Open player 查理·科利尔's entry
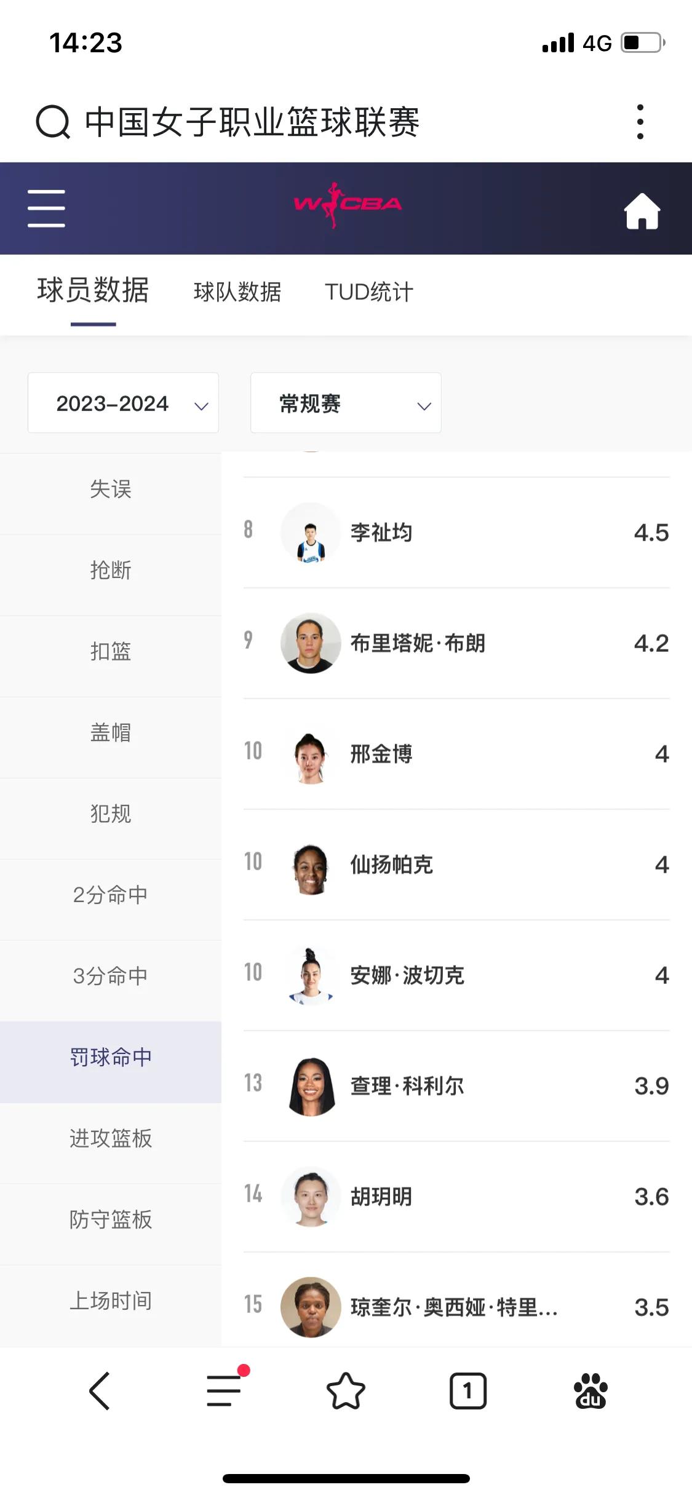This screenshot has height=1498, width=692. (x=456, y=1086)
